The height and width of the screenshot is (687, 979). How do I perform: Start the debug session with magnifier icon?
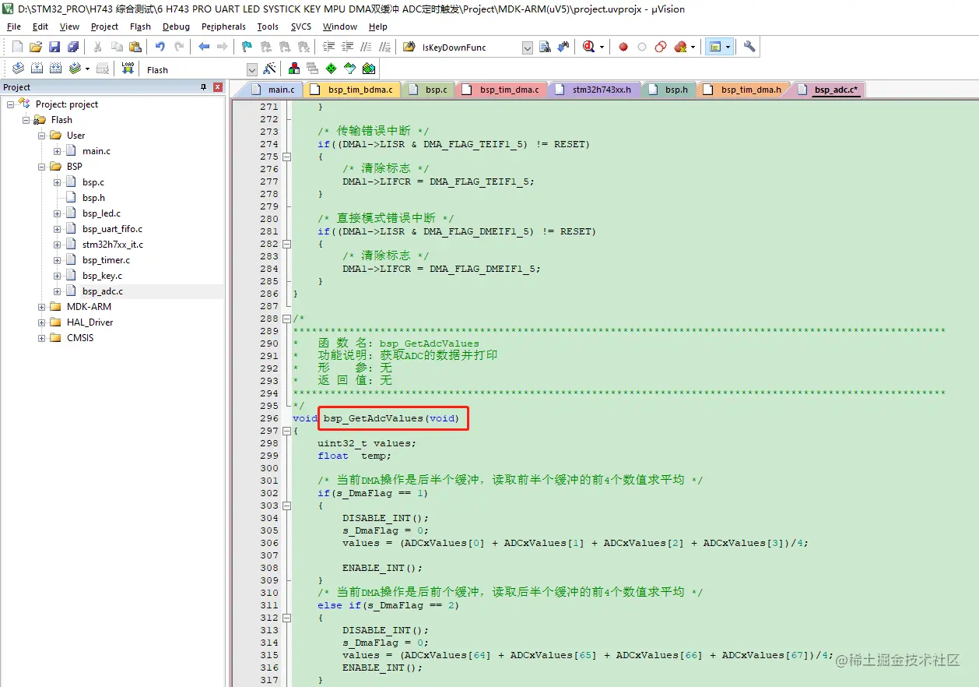click(589, 47)
